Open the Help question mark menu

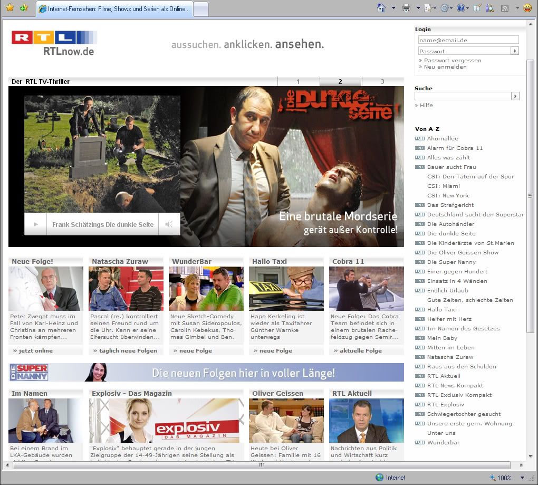[x=463, y=8]
